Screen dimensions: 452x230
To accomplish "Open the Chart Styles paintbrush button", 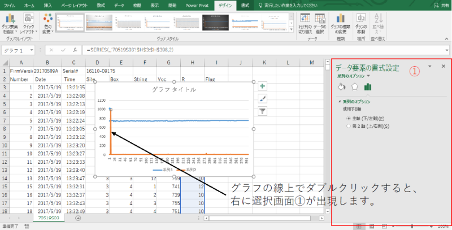I will [x=262, y=98].
